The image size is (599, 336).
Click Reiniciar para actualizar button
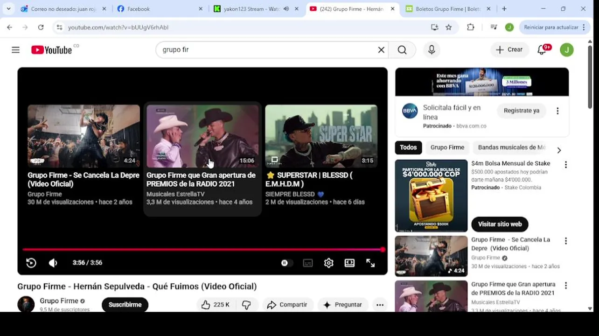tap(555, 27)
